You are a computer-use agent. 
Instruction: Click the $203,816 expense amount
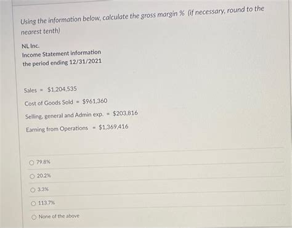pos(125,113)
